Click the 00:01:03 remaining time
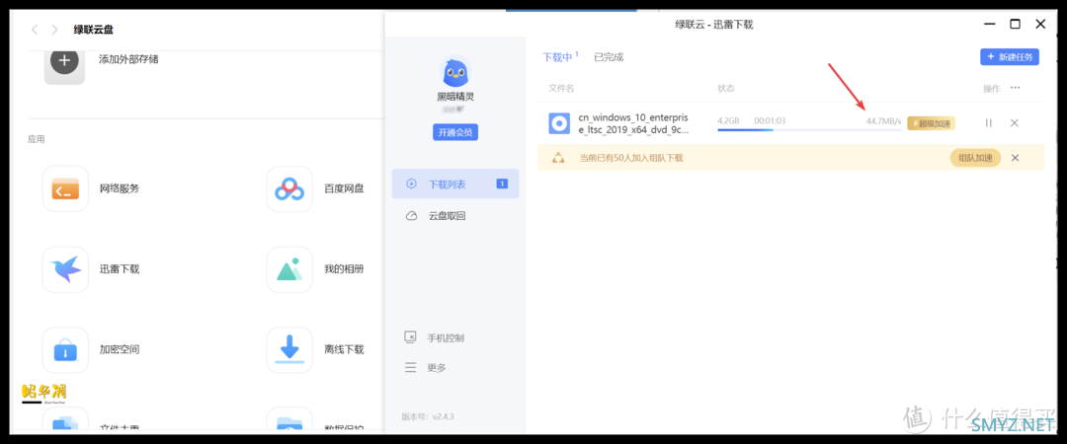Screen dimensions: 1067x444 (x=770, y=121)
